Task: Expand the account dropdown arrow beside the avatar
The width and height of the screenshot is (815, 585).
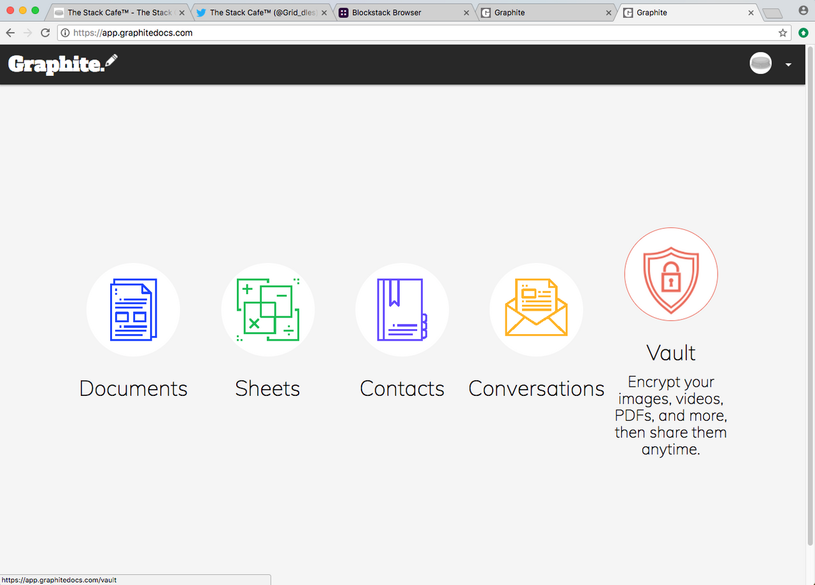Action: 788,64
